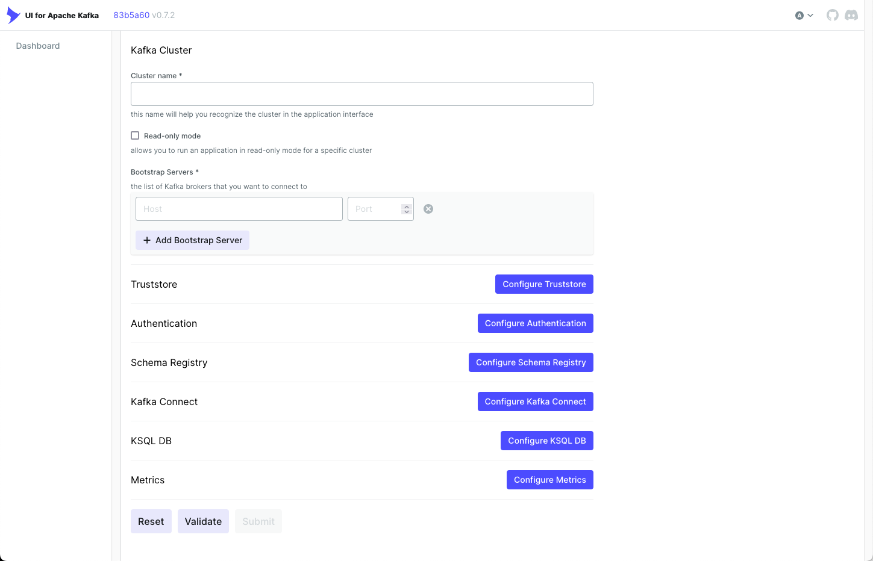Remove the bootstrap server row
Screen dimensions: 873x561
click(428, 209)
